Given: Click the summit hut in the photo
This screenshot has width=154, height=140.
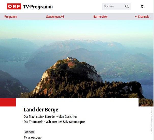Looking at the screenshot, I should tap(70, 58).
